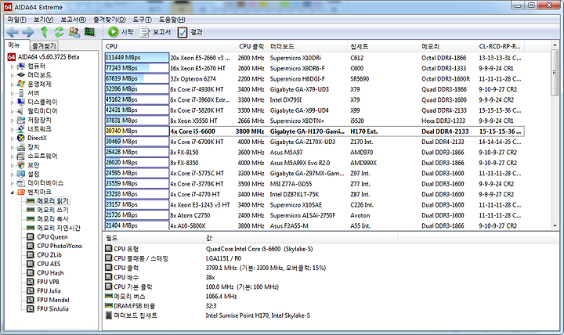
Task: Click the CPU column header
Action: tap(168, 46)
